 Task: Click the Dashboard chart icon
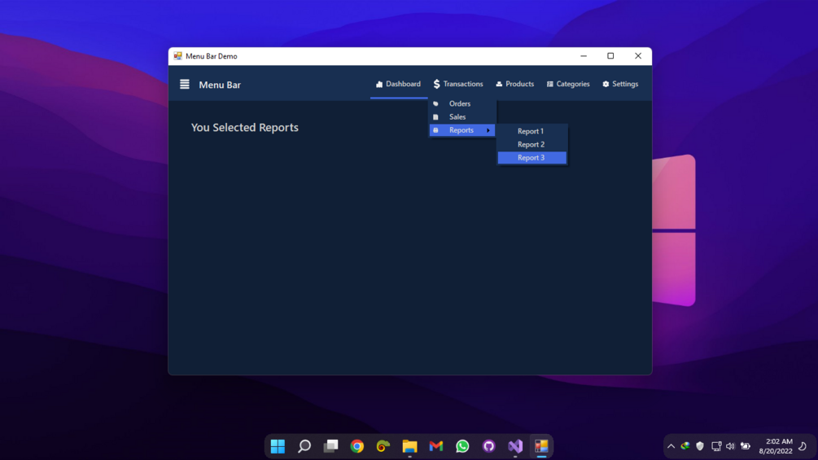[379, 84]
